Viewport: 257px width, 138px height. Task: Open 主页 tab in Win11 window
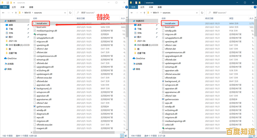pos(142,7)
